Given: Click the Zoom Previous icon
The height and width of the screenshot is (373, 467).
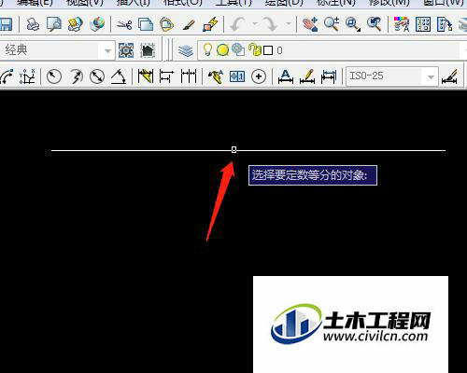Looking at the screenshot, I should pyautogui.click(x=374, y=24).
